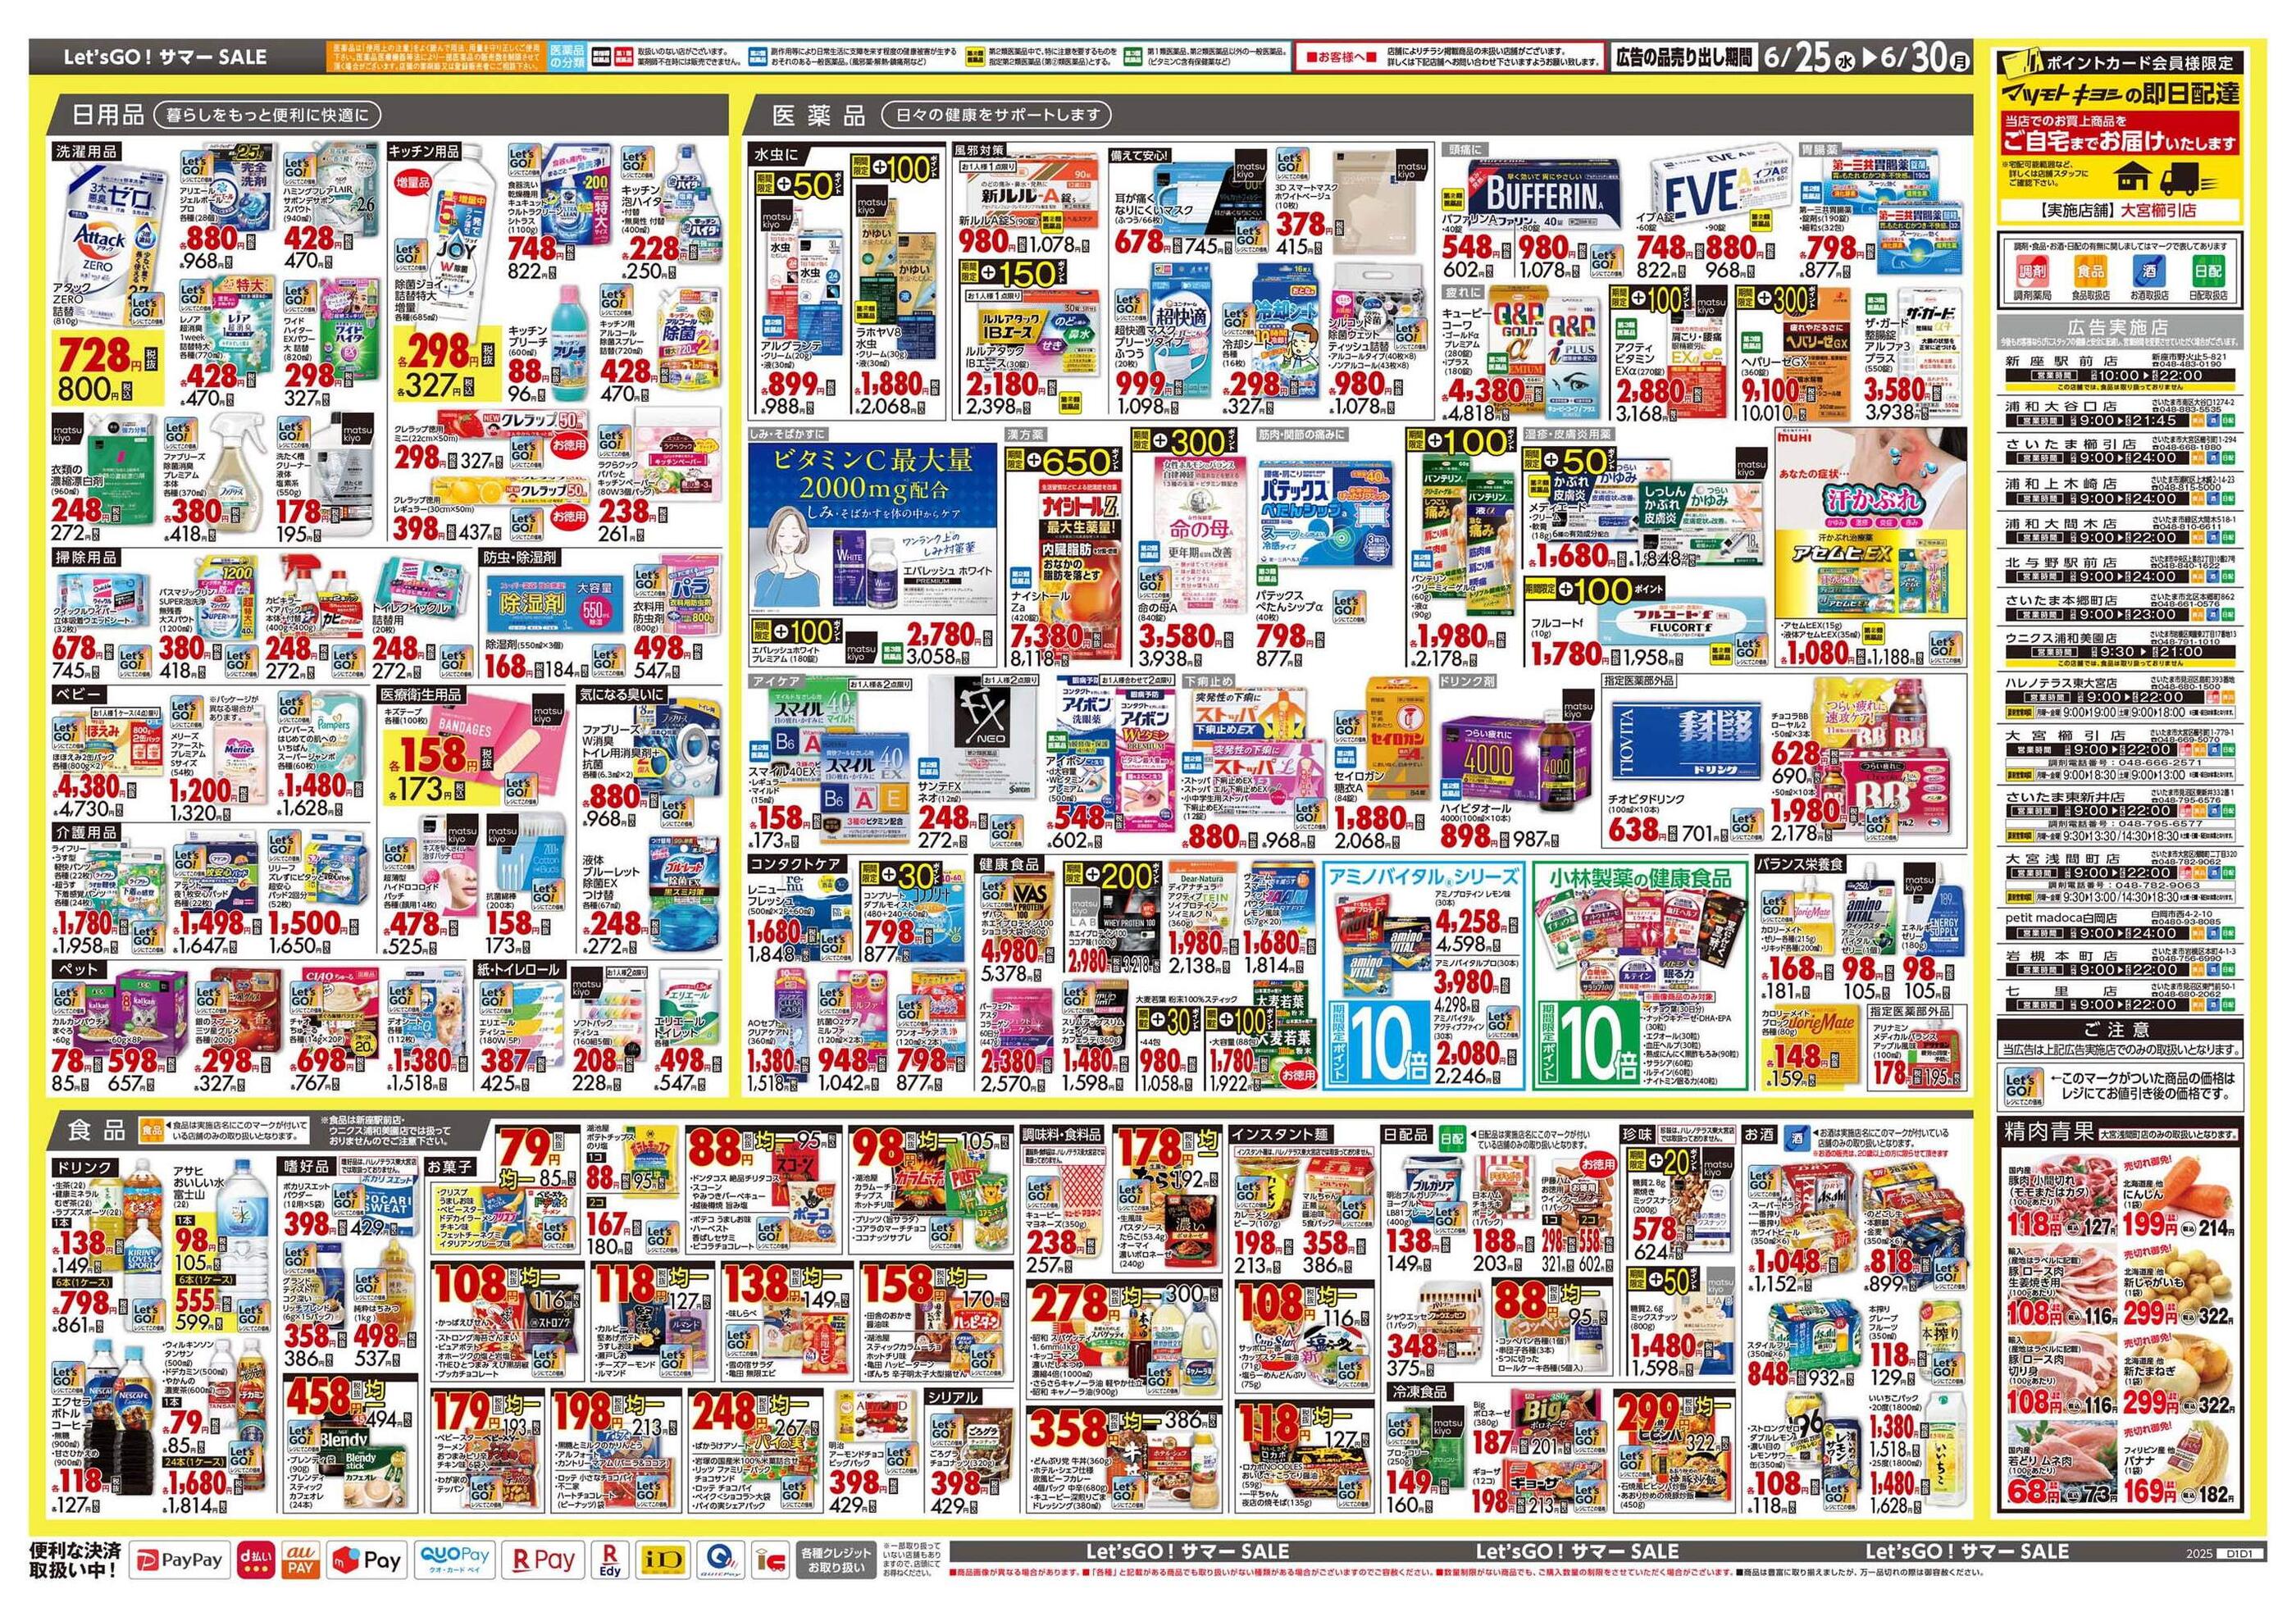Screen dimensions: 2296x1612
Task: Click the 水虫に category label
Action: tap(778, 153)
